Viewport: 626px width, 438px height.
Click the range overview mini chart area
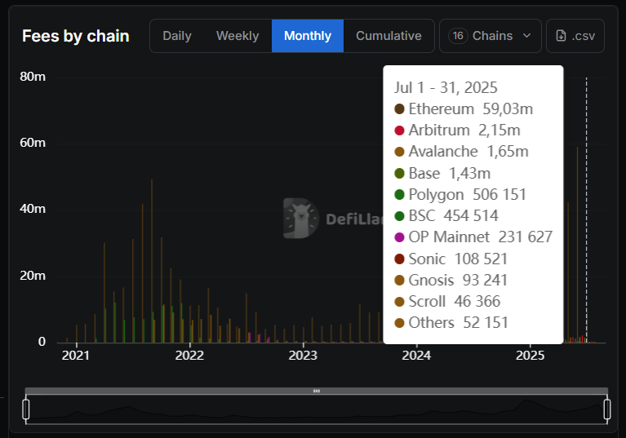point(316,409)
